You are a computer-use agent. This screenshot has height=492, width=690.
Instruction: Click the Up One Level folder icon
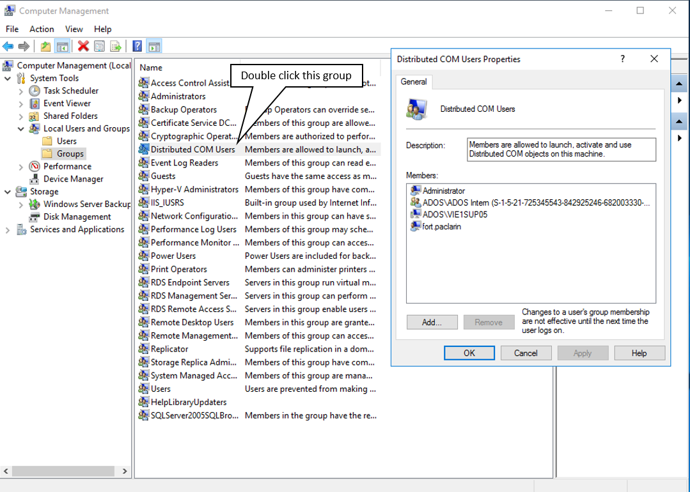tap(45, 46)
